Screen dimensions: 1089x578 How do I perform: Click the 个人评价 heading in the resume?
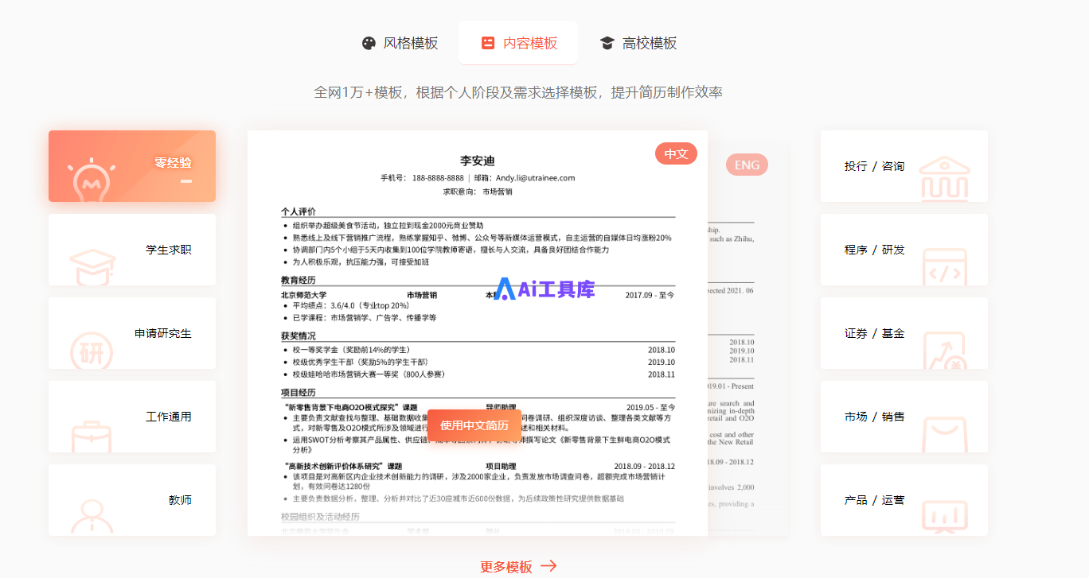(299, 211)
